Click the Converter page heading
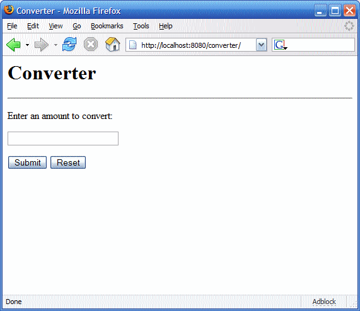The width and height of the screenshot is (360, 311). [52, 73]
